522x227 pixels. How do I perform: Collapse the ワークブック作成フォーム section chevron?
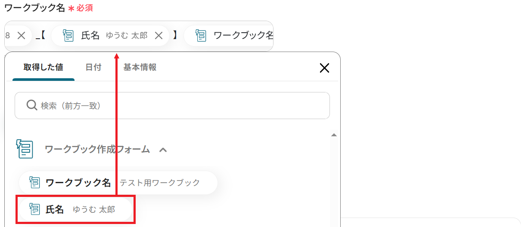(x=163, y=150)
